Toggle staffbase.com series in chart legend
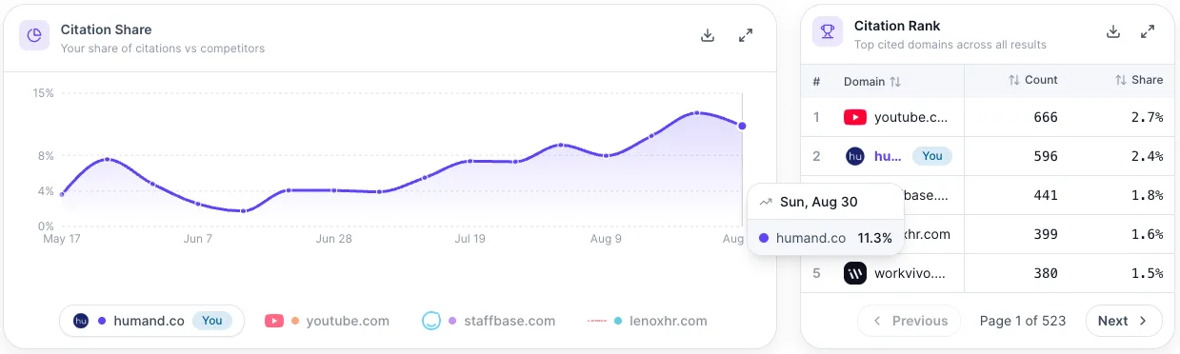Image resolution: width=1180 pixels, height=354 pixels. 489,321
